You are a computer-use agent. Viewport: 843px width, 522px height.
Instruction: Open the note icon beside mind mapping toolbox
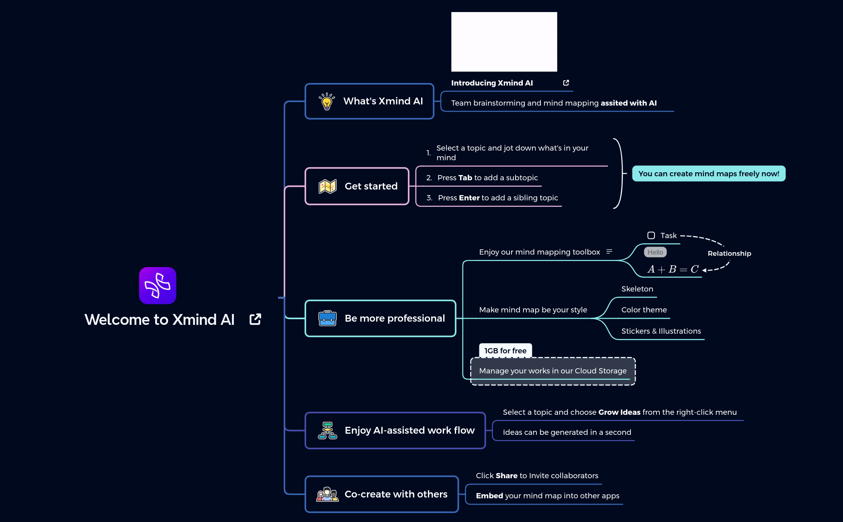click(x=609, y=252)
